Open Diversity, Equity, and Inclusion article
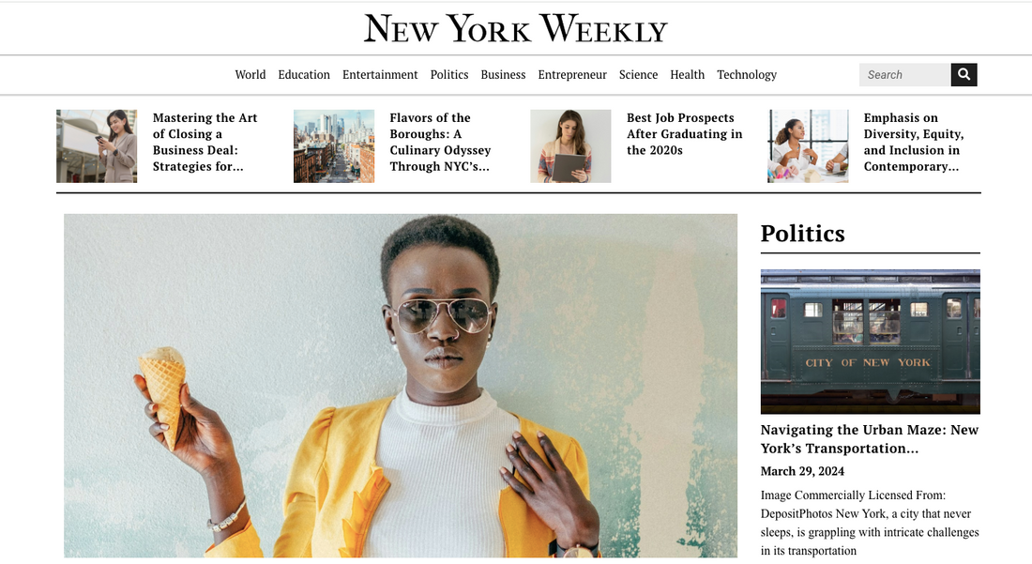The width and height of the screenshot is (1032, 564). (x=914, y=142)
